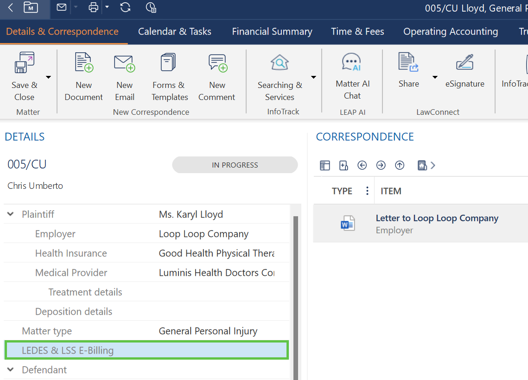Collapse the Plaintiff section

tap(10, 214)
